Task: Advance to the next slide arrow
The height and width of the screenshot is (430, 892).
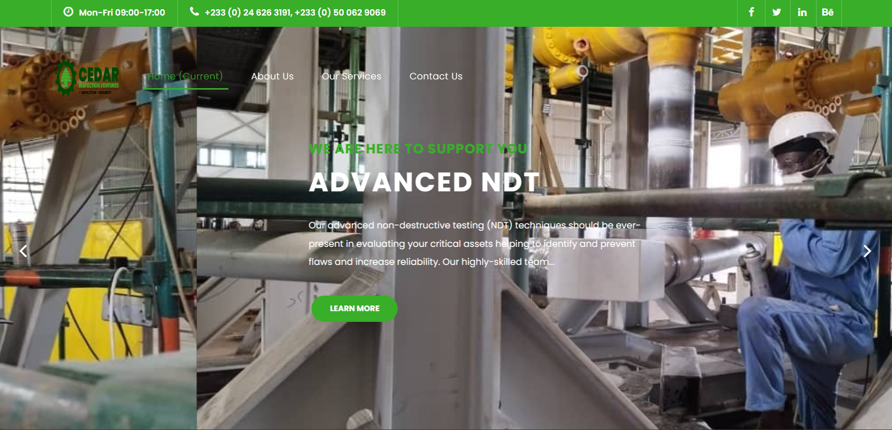Action: 867,251
